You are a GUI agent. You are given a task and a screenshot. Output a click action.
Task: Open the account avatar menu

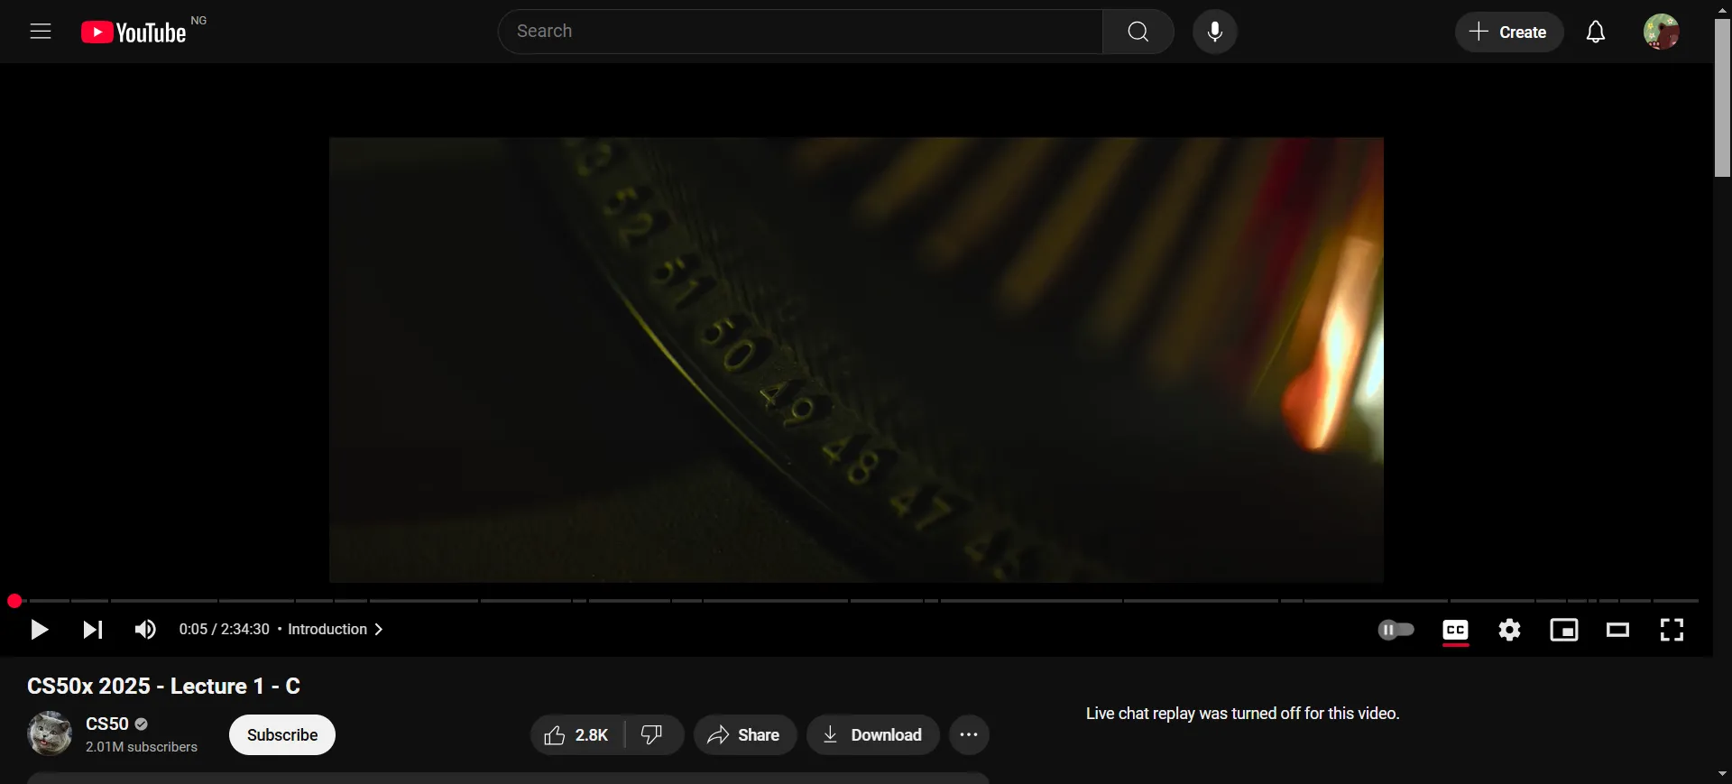point(1661,32)
